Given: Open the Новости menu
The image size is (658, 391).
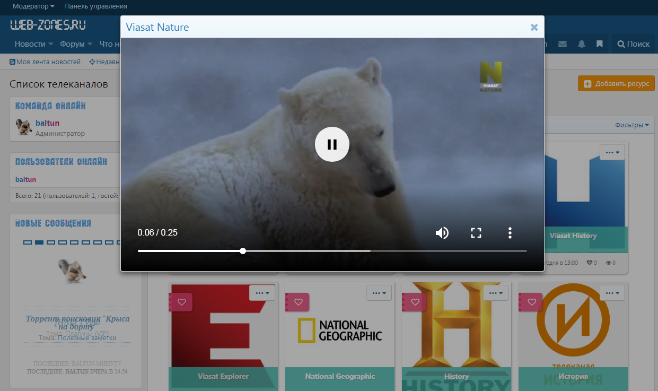Looking at the screenshot, I should click(x=33, y=44).
